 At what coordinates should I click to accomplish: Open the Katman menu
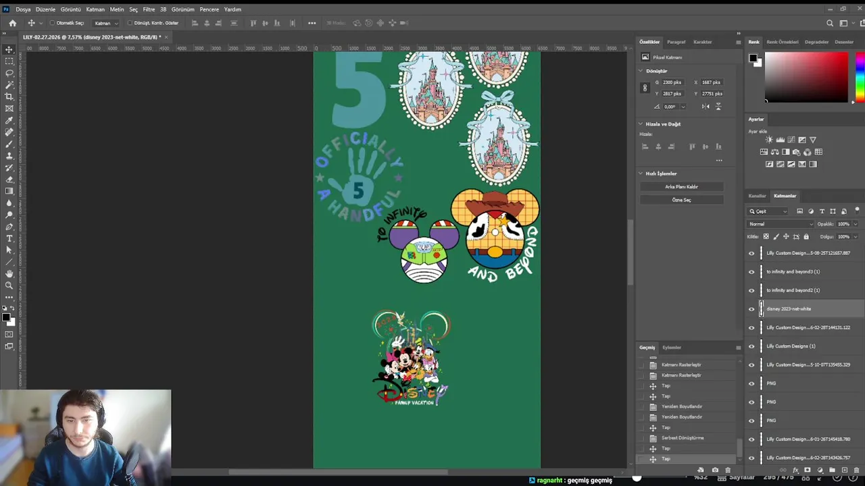point(95,9)
